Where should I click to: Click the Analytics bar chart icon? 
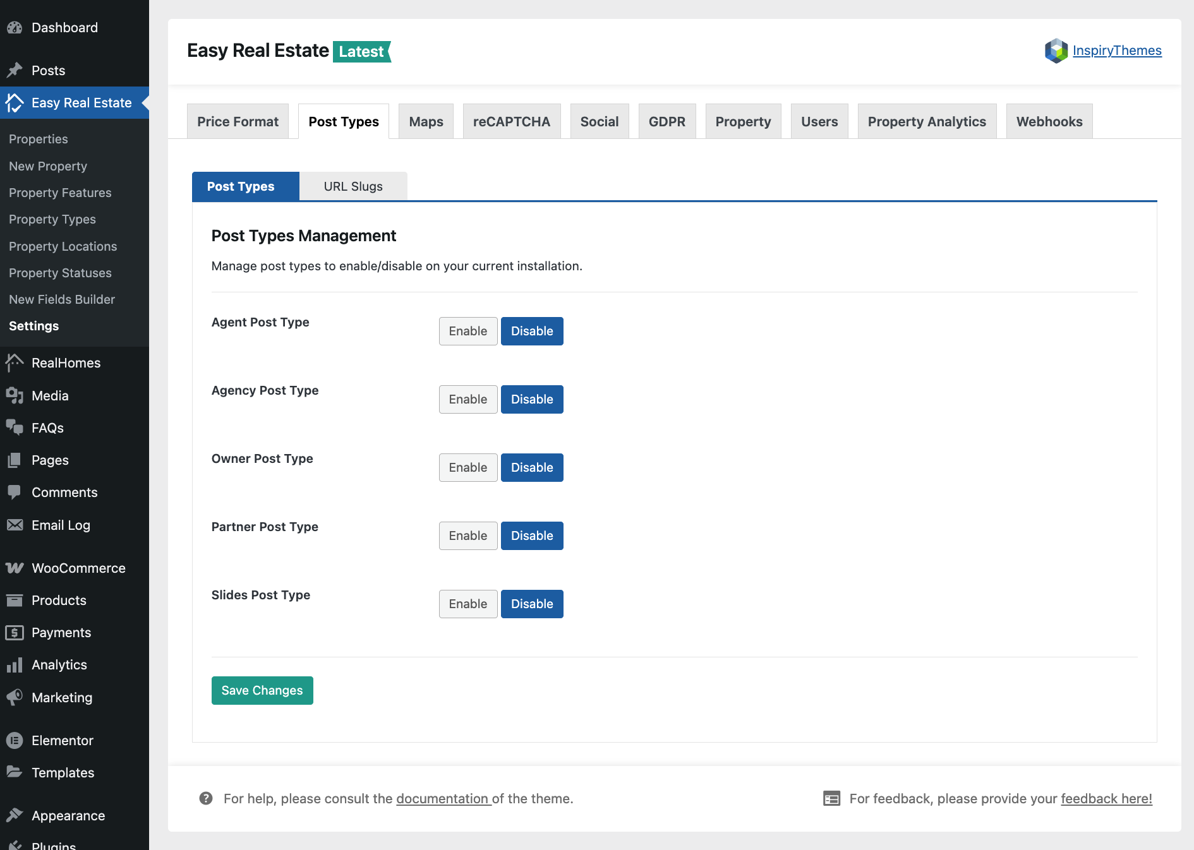pos(15,664)
